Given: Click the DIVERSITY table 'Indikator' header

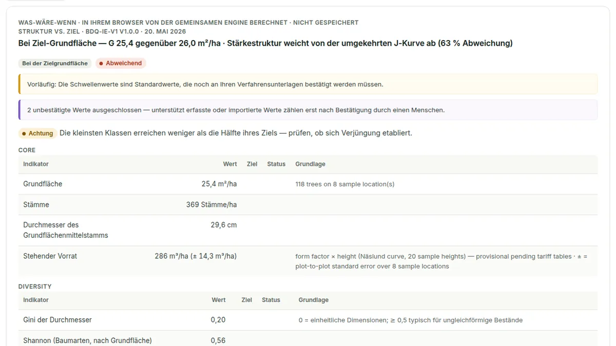Looking at the screenshot, I should tap(36, 300).
